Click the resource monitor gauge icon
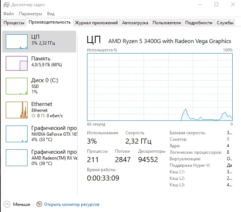The width and height of the screenshot is (241, 212). tap(39, 204)
